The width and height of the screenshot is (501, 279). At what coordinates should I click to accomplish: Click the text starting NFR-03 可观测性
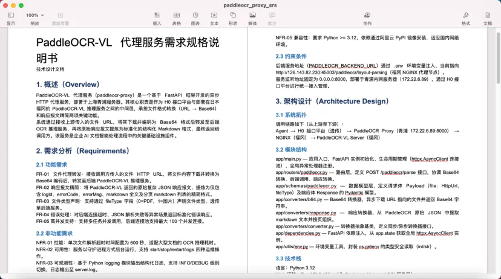128,266
